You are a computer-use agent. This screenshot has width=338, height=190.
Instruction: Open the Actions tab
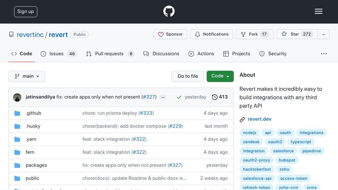[201, 53]
